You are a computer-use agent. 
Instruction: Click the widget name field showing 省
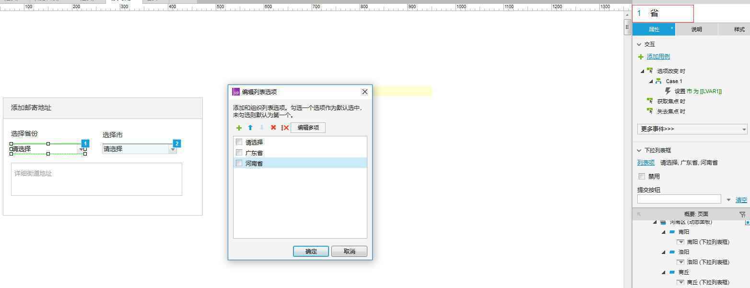(x=663, y=13)
